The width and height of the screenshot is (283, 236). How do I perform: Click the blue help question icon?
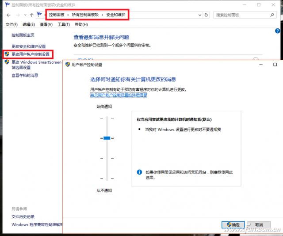pyautogui.click(x=277, y=31)
